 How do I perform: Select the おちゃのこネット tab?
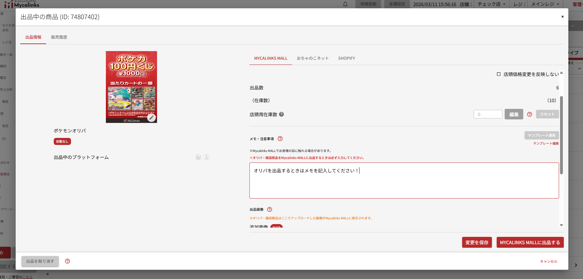pos(312,58)
